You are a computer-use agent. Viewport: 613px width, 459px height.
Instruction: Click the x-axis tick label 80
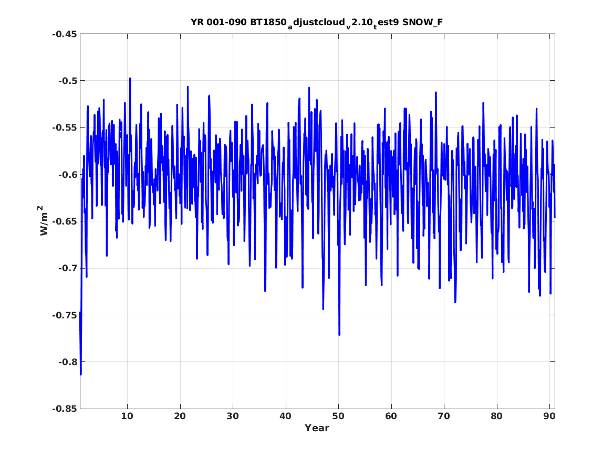click(x=496, y=416)
